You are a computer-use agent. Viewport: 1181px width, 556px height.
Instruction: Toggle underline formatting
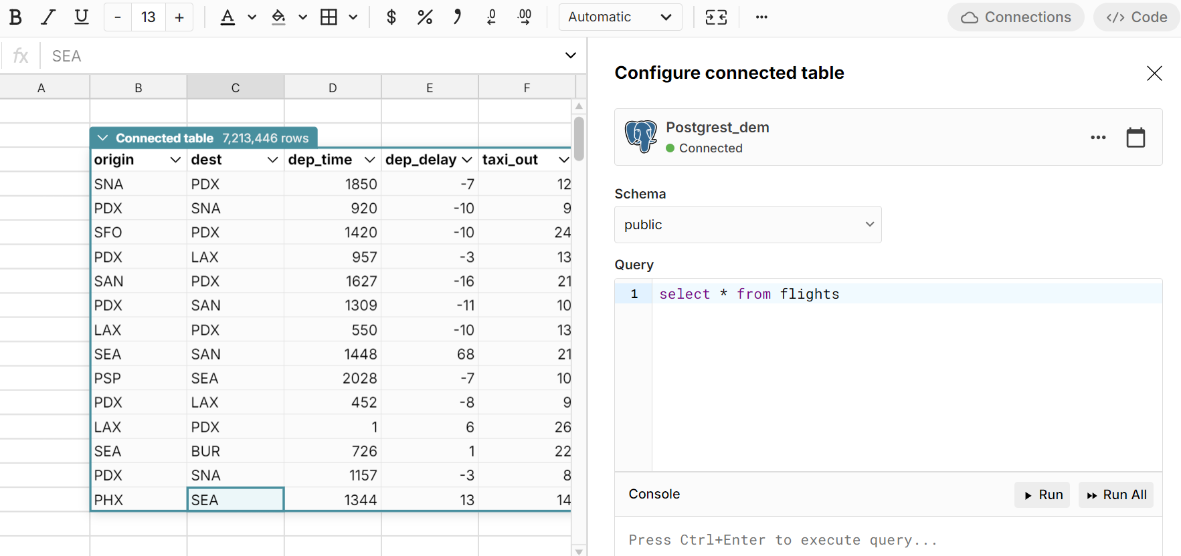pos(81,17)
